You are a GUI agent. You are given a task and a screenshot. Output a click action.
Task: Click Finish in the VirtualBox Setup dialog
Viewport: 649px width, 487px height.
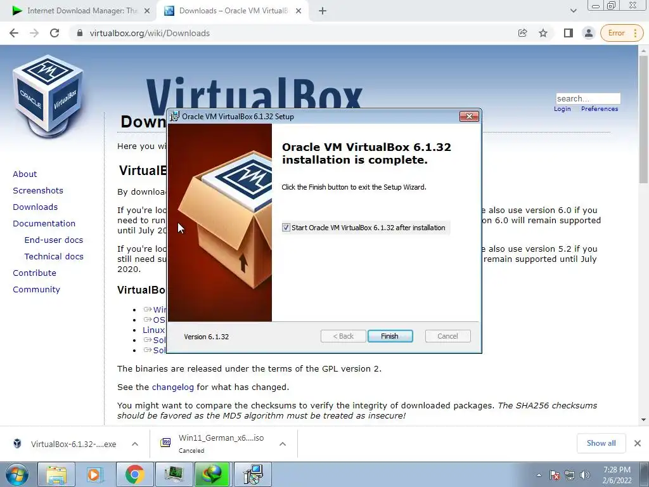[x=390, y=336]
